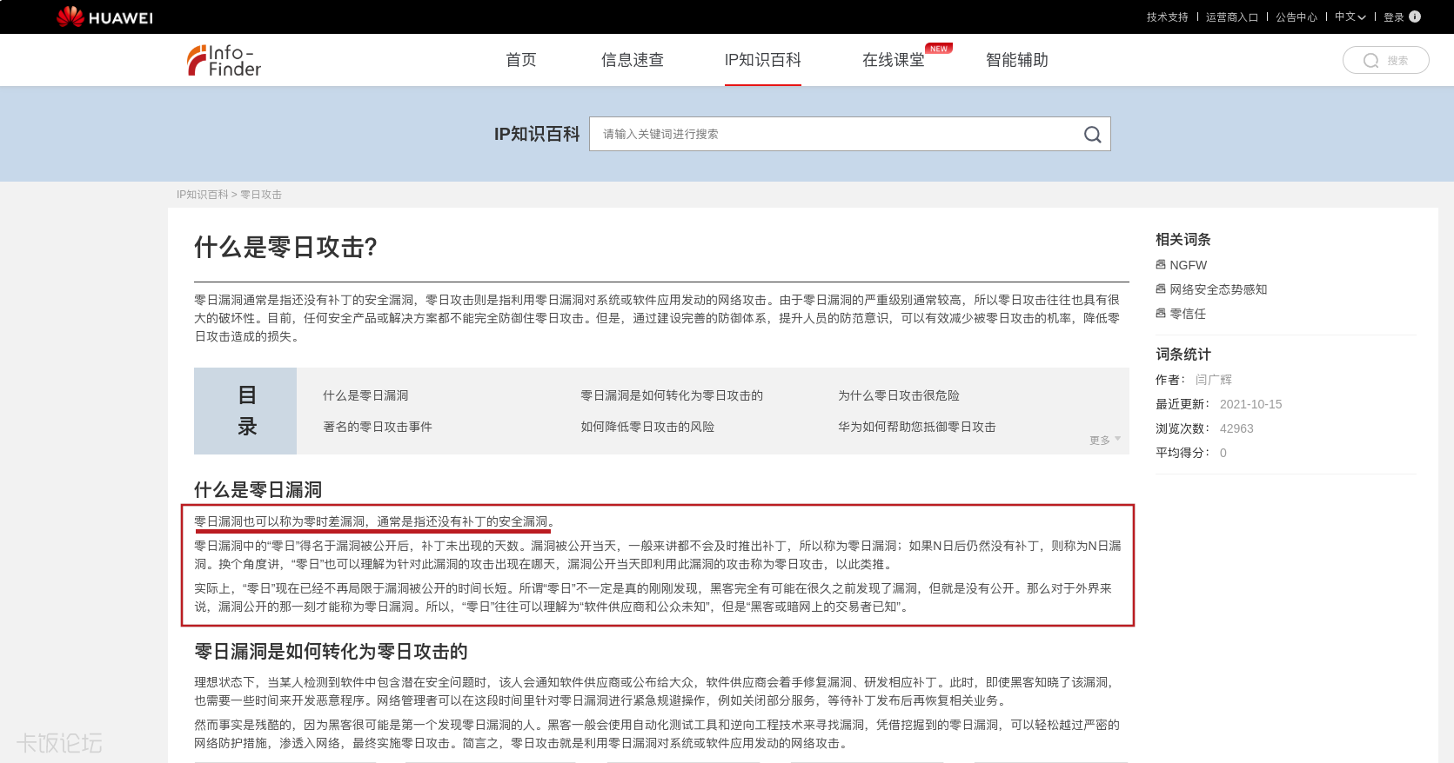Click the top-right 搜索 pill button

tap(1385, 60)
